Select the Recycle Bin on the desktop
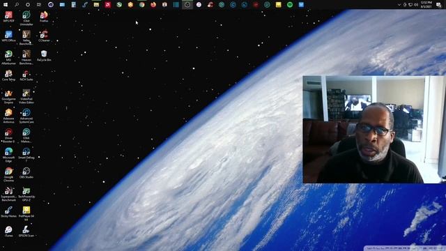 pos(44,56)
